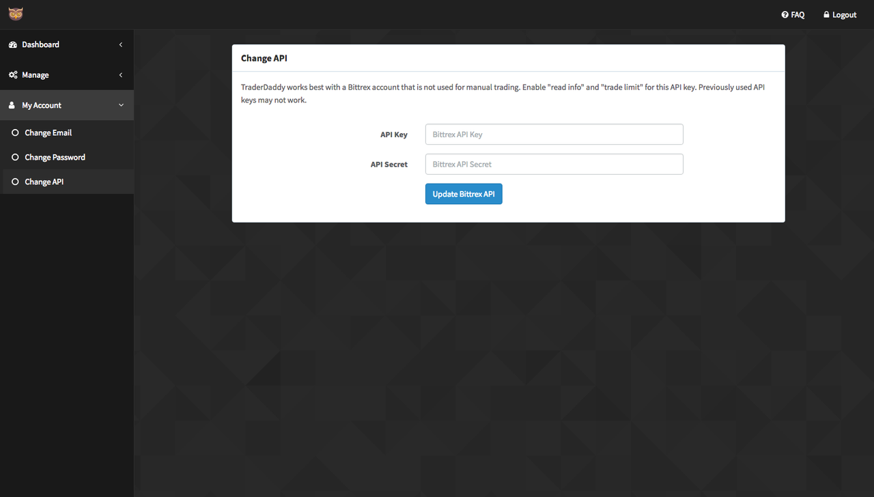Screen dimensions: 874x497
Task: Click the Dashboard gauge icon
Action: (13, 44)
